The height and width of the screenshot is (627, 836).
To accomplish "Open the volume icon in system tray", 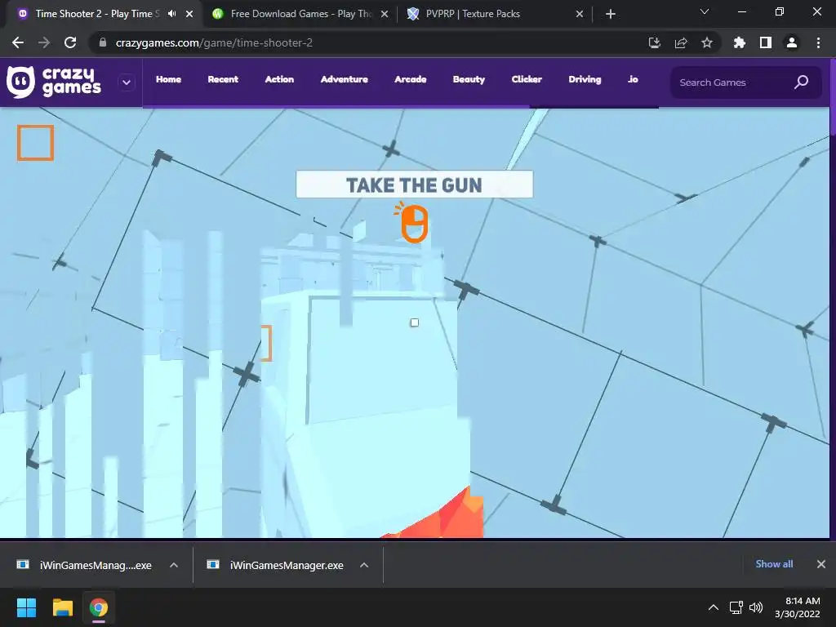I will point(756,607).
